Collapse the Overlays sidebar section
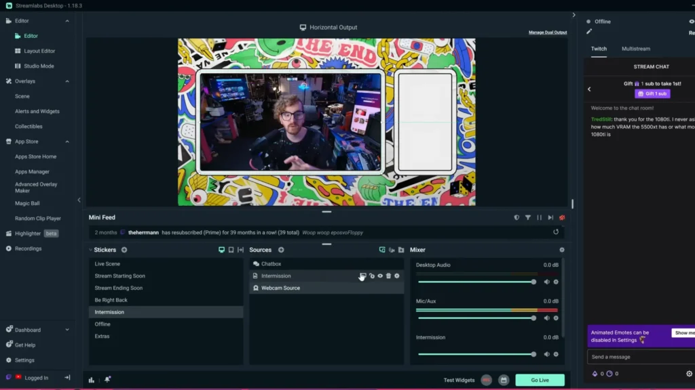 click(67, 81)
